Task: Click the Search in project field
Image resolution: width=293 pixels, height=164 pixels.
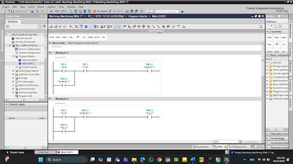Action: (167, 11)
